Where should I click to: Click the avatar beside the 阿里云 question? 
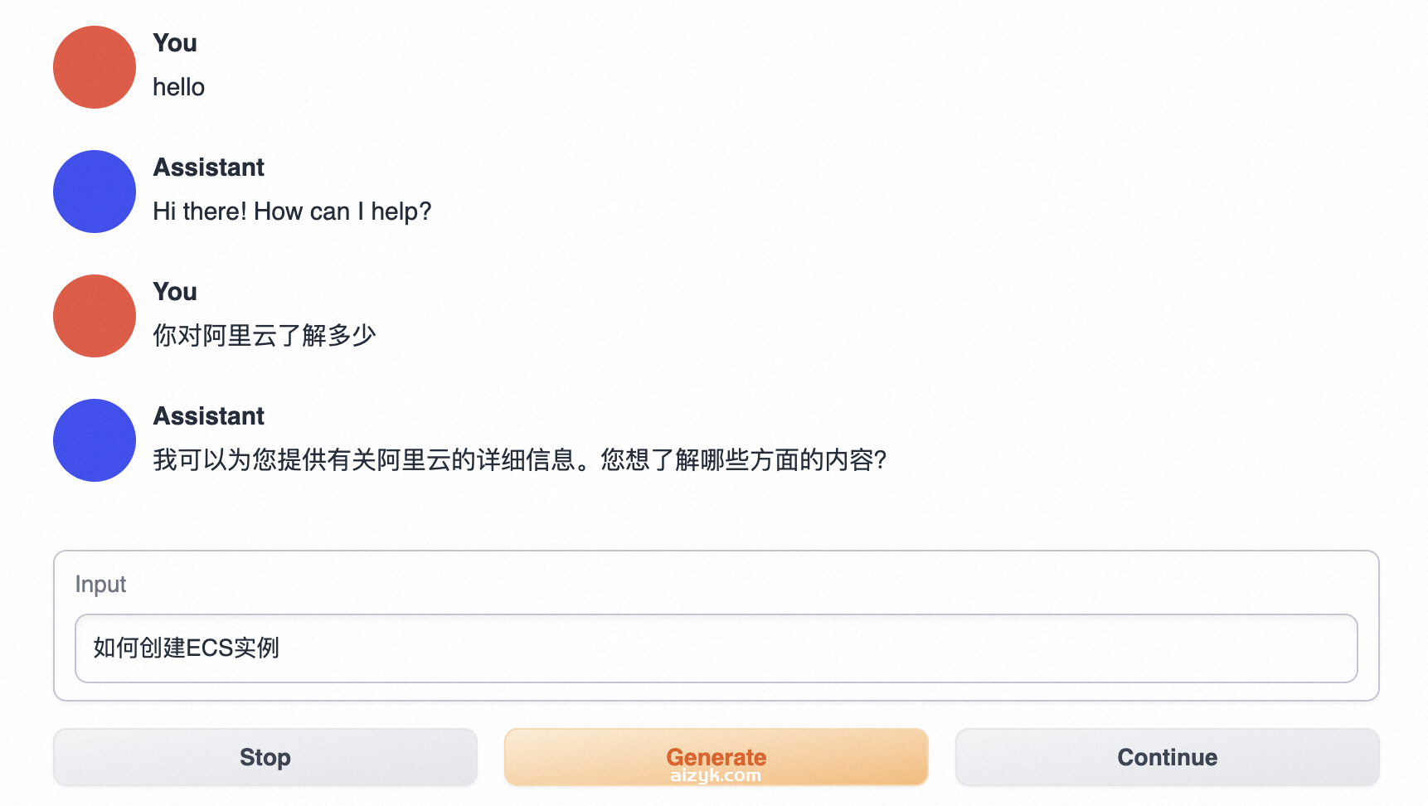pos(94,316)
